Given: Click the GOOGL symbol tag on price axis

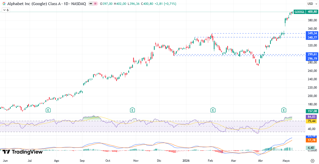Looking at the screenshot, I should click(x=299, y=12).
